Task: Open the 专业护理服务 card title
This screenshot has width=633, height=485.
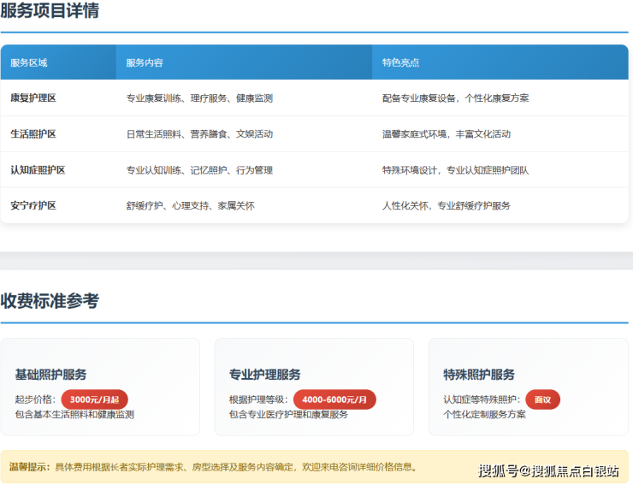Action: click(x=265, y=375)
